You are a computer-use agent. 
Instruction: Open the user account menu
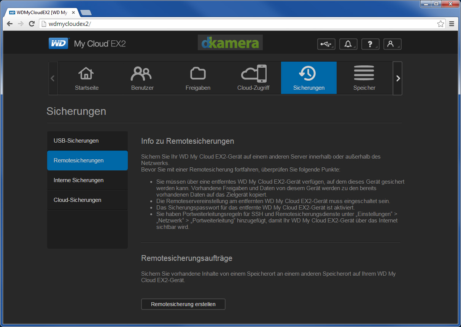tap(393, 44)
